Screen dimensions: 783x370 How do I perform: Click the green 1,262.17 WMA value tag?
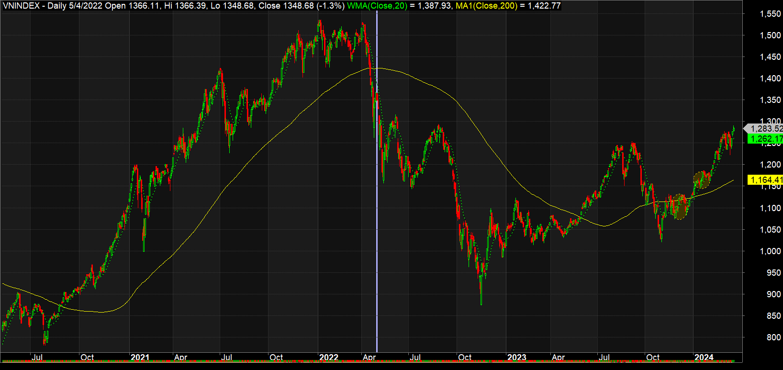tap(765, 139)
